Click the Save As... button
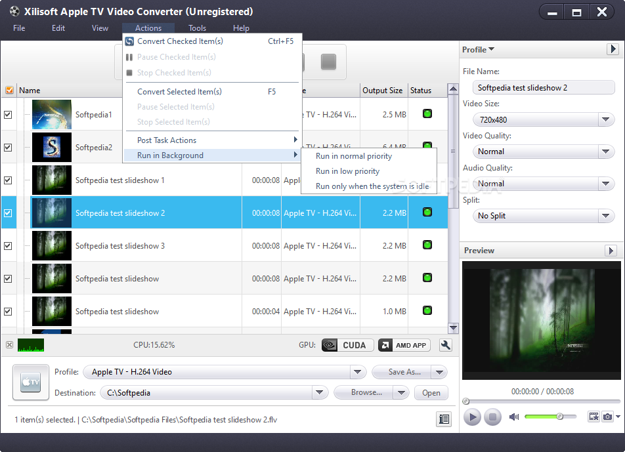625x452 pixels. pyautogui.click(x=402, y=372)
